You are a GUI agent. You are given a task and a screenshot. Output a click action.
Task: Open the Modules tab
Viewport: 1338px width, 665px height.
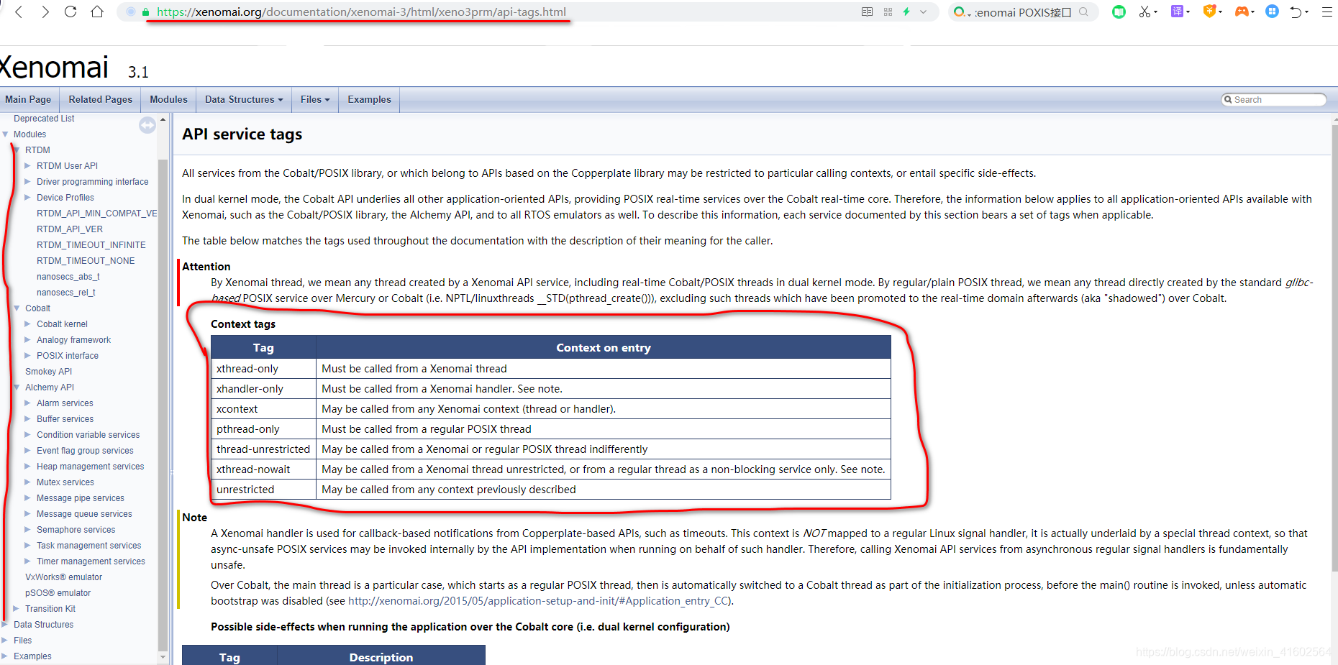pyautogui.click(x=168, y=99)
